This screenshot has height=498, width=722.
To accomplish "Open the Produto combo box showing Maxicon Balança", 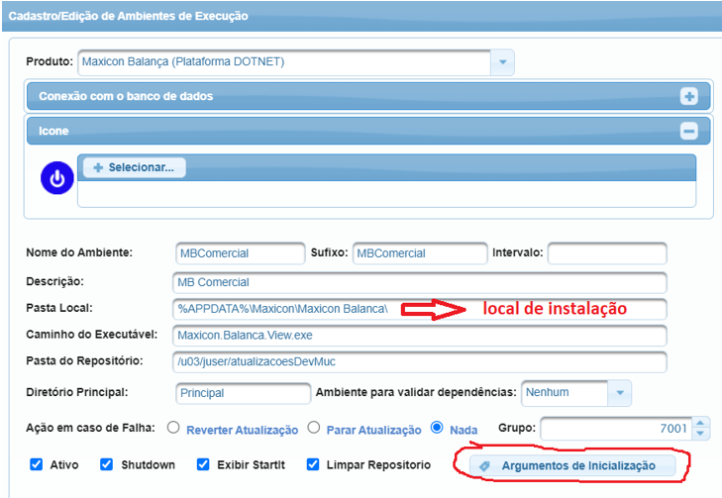I will pyautogui.click(x=295, y=62).
